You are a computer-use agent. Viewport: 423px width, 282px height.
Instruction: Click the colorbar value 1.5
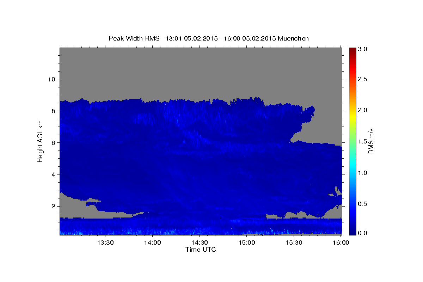363,142
